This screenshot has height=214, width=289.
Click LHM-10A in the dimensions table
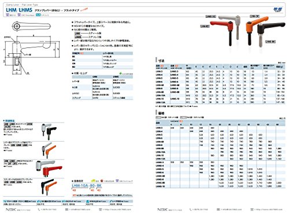click(160, 95)
